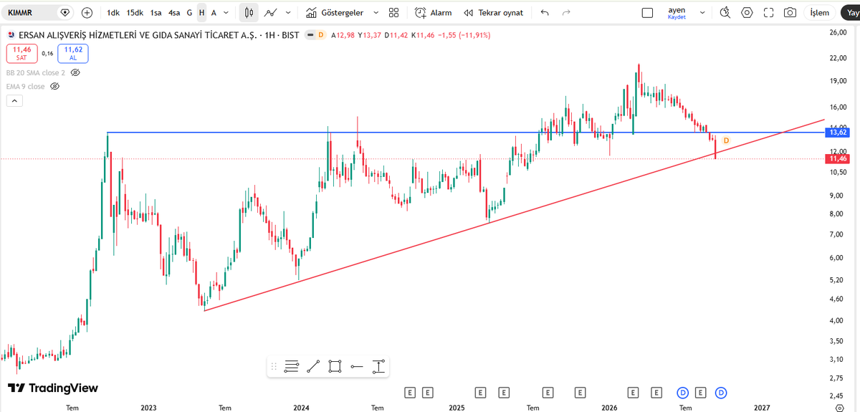Switch to the 1dk timeframe
The height and width of the screenshot is (412, 860).
pyautogui.click(x=113, y=12)
